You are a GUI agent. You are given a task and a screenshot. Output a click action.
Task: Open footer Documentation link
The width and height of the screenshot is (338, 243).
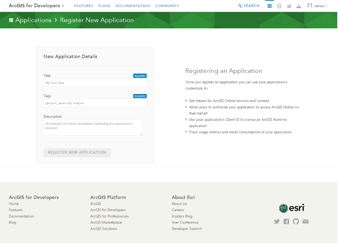click(21, 216)
